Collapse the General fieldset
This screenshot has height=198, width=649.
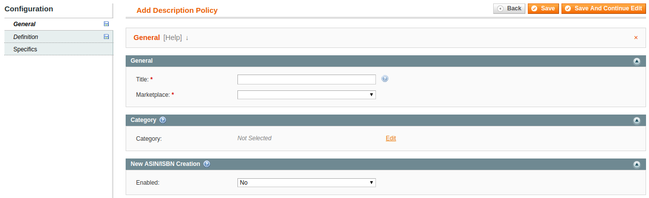[637, 61]
